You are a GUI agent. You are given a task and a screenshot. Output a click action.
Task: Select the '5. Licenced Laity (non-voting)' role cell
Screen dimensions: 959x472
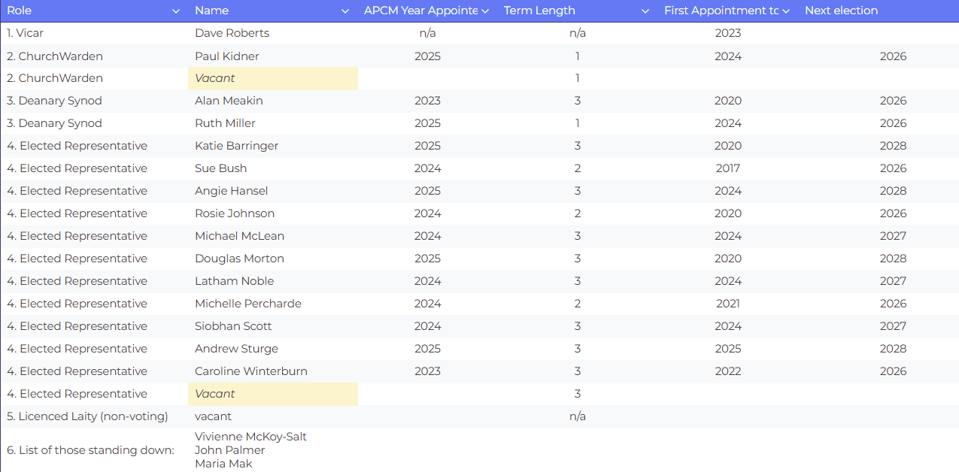click(x=87, y=416)
